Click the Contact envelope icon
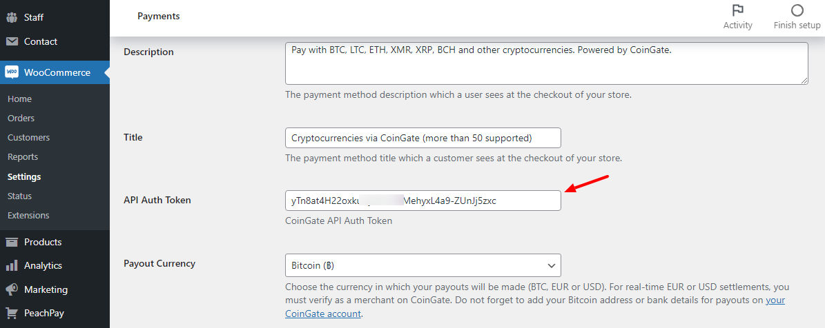Viewport: 825px width, 328px height. 12,41
